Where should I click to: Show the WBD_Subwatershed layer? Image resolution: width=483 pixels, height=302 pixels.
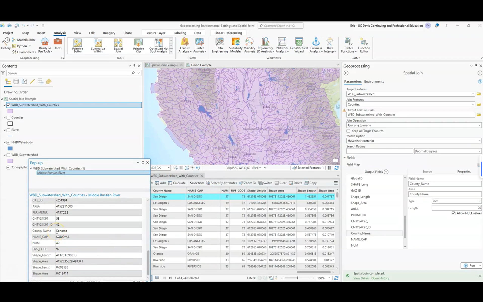tap(9, 155)
